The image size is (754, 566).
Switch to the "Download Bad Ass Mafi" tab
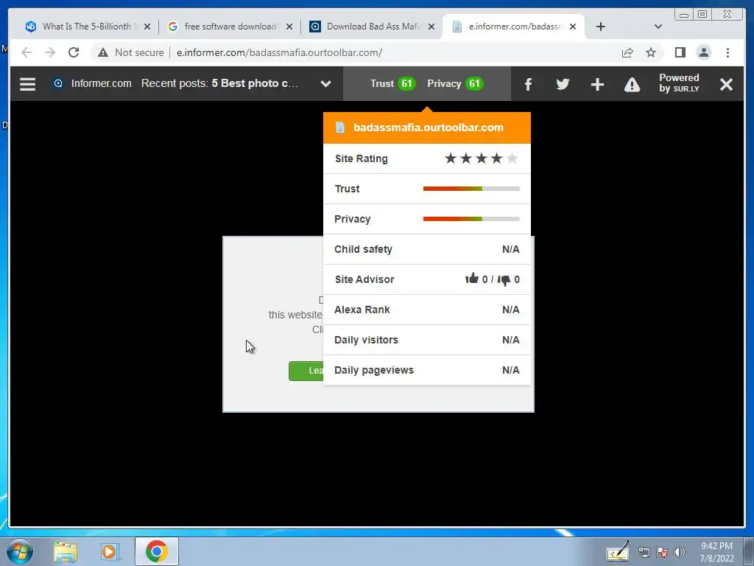click(x=373, y=27)
